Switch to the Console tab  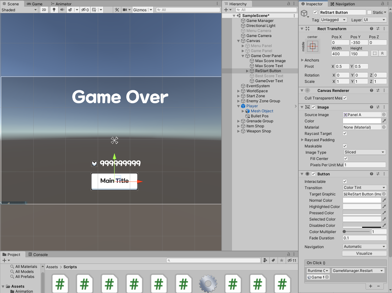pos(38,254)
